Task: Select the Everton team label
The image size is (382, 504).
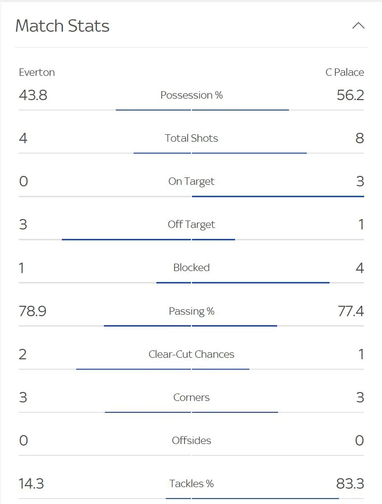Action: click(x=37, y=72)
